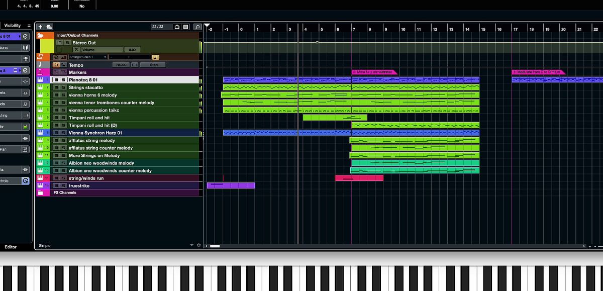Image resolution: width=603 pixels, height=291 pixels.
Task: Click the orange note icon on Arranger track
Action: (155, 57)
